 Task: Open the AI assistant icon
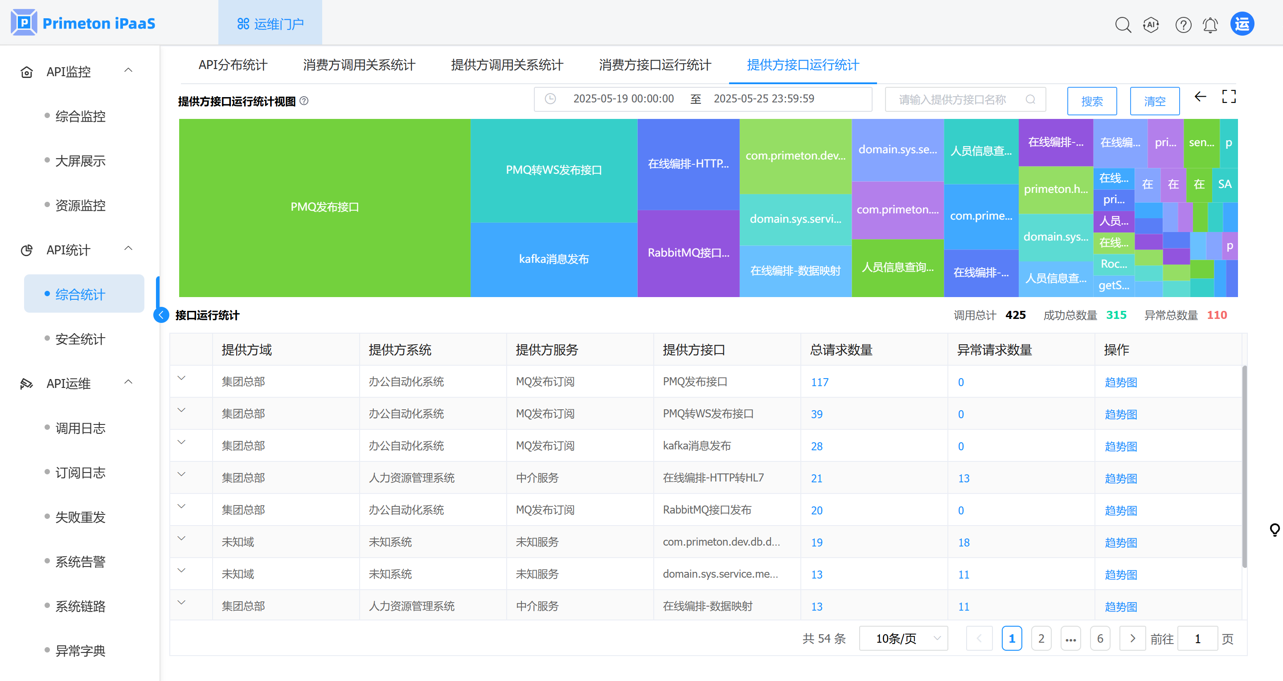click(x=1151, y=24)
